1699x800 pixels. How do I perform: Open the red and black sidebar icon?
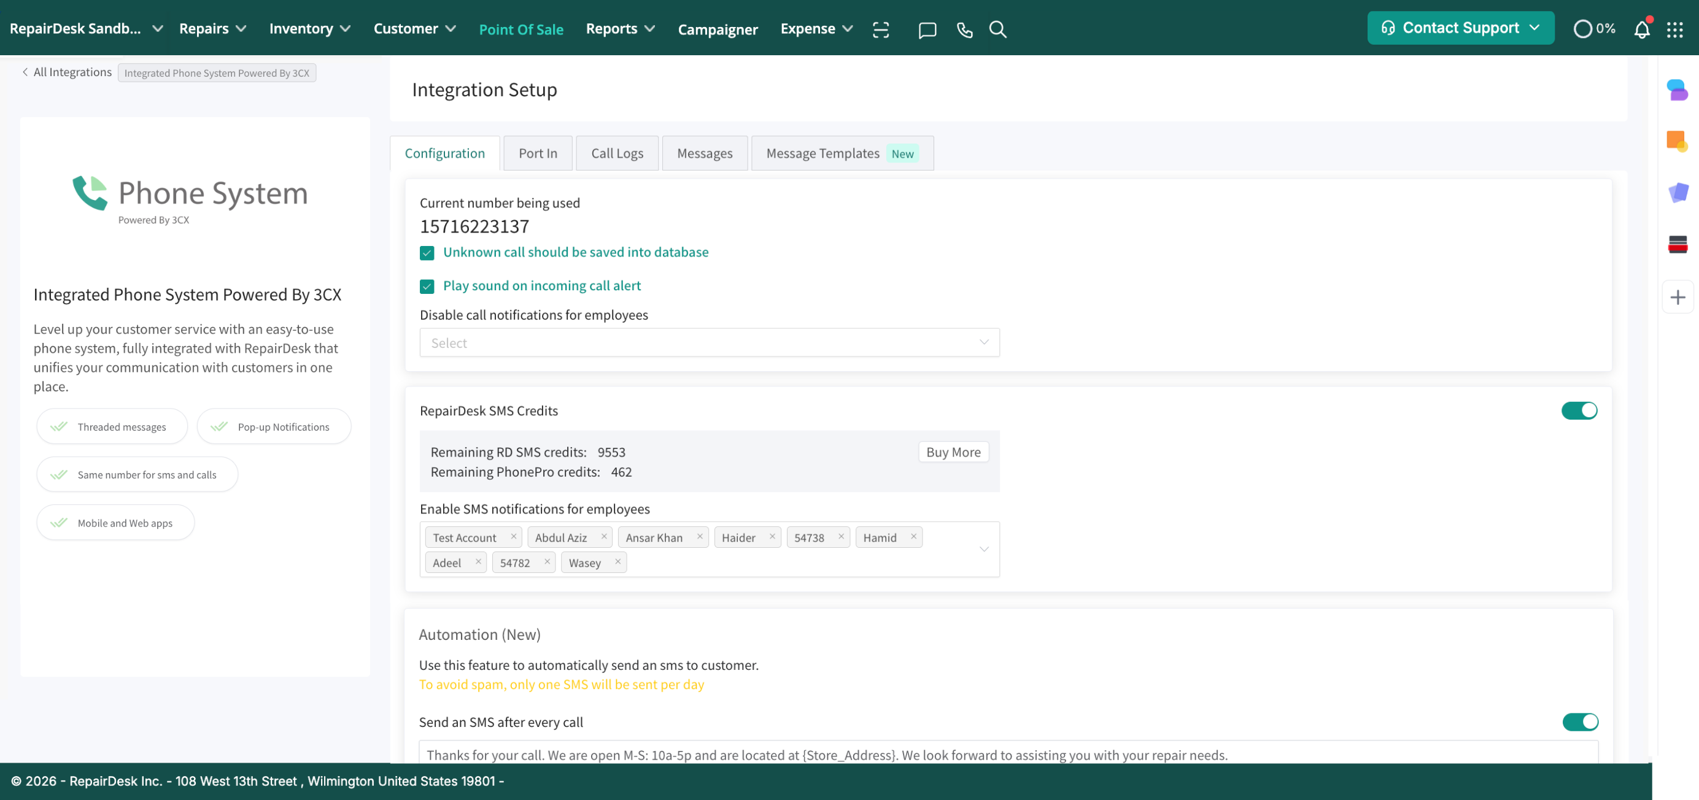coord(1678,245)
